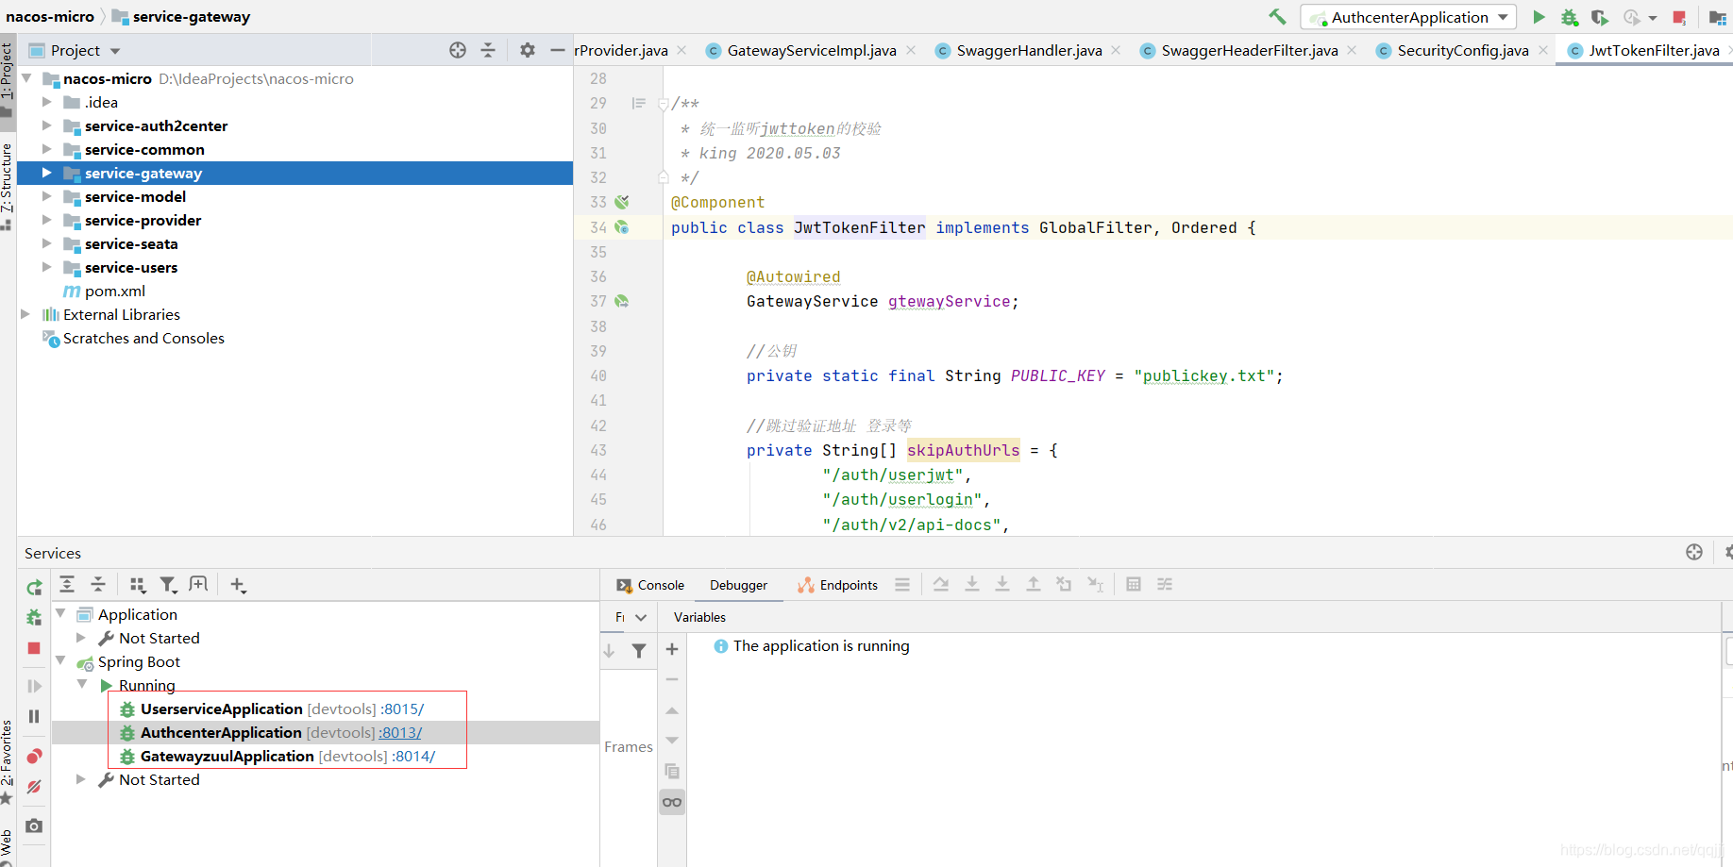1733x867 pixels.
Task: Open the Group By options in Services
Action: 138,585
